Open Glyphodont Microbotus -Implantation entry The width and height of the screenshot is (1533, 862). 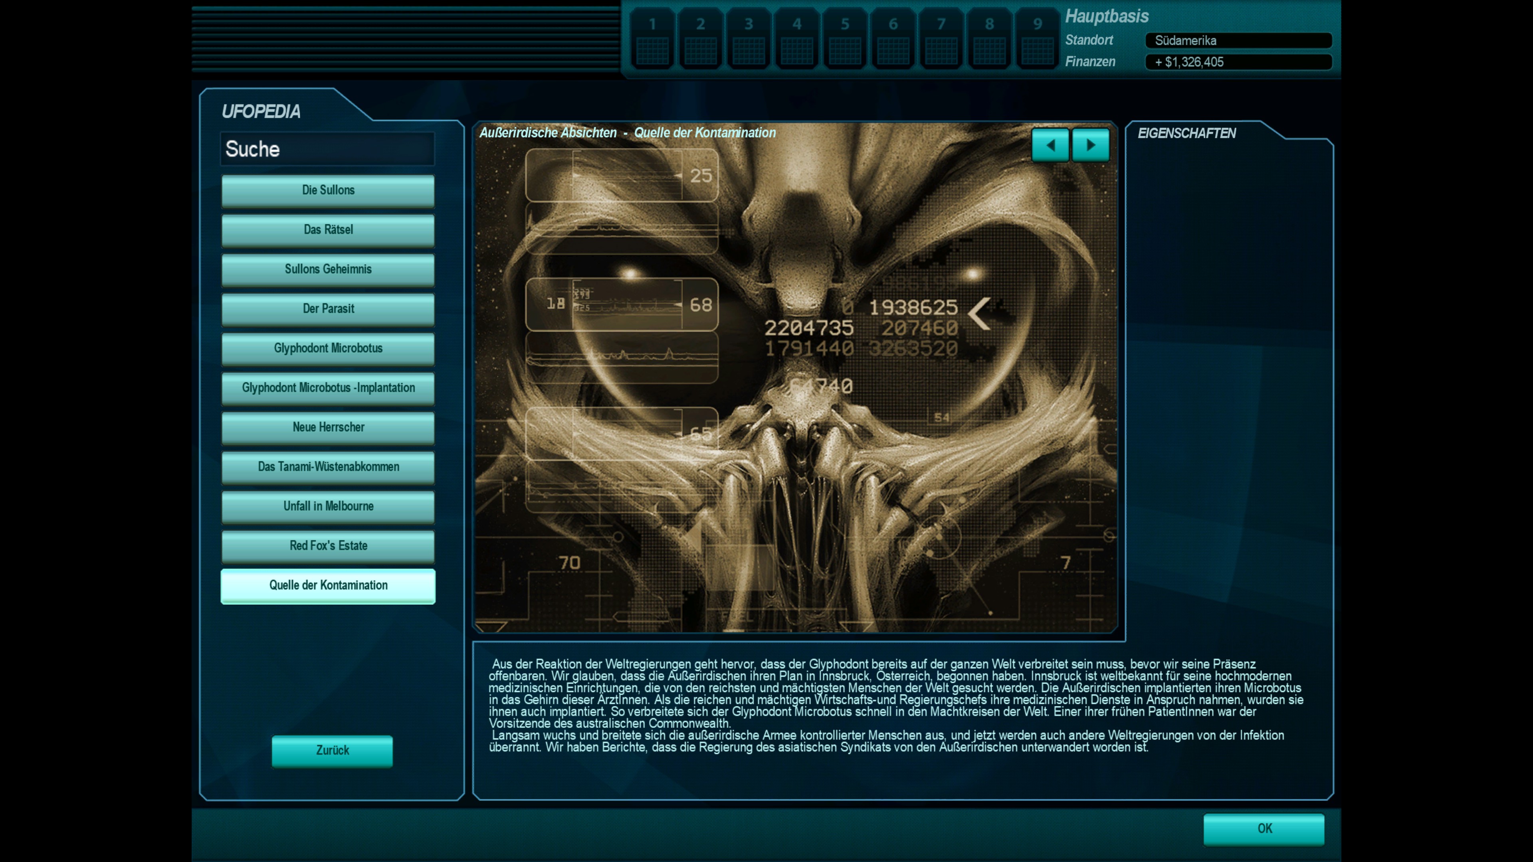point(328,388)
